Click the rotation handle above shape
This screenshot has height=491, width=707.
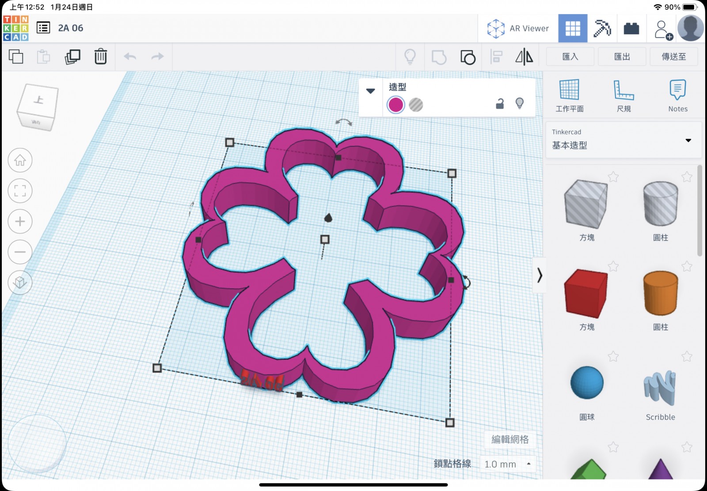(x=343, y=122)
